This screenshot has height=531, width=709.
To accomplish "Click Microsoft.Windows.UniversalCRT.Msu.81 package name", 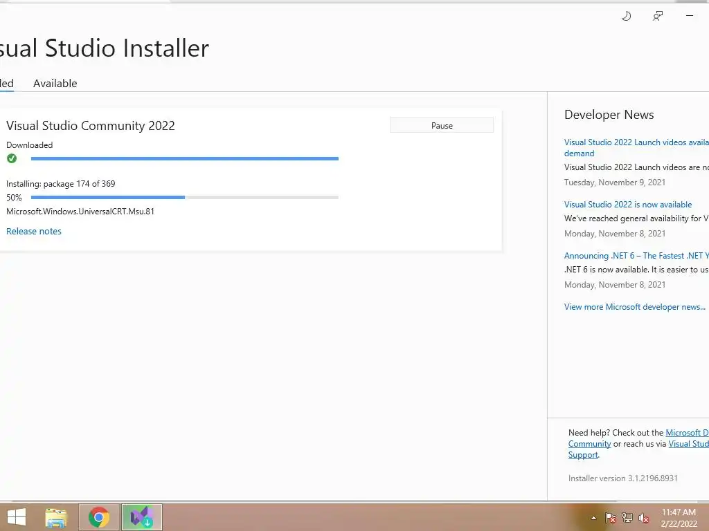I will tap(80, 212).
